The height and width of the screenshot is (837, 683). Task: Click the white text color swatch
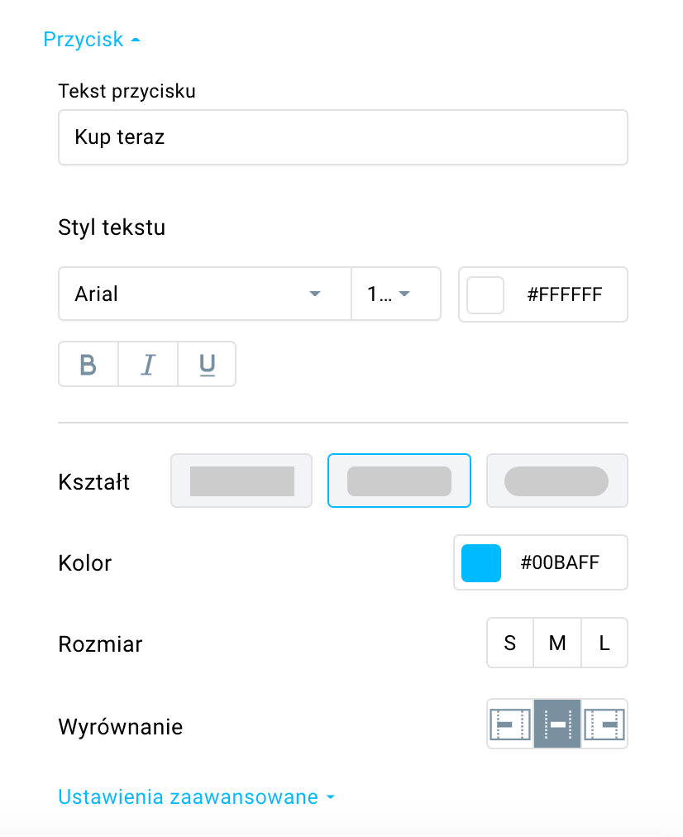tap(485, 294)
